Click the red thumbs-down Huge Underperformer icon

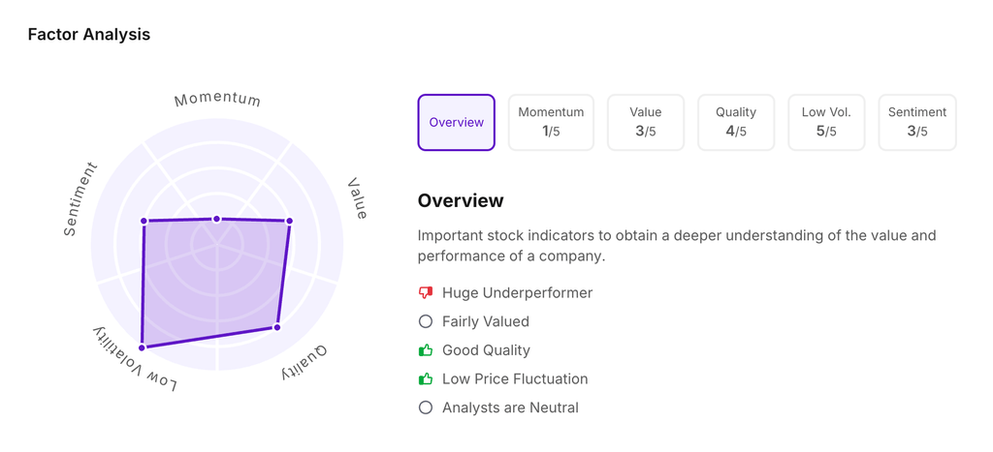tap(425, 292)
